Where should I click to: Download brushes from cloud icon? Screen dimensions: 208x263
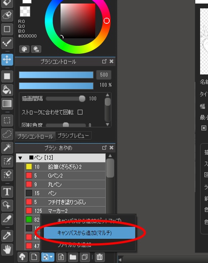tap(22, 257)
